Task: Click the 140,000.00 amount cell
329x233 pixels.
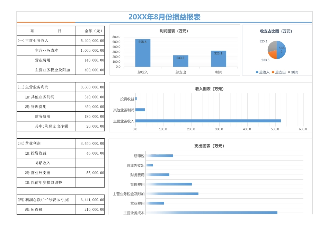Action: coord(90,60)
